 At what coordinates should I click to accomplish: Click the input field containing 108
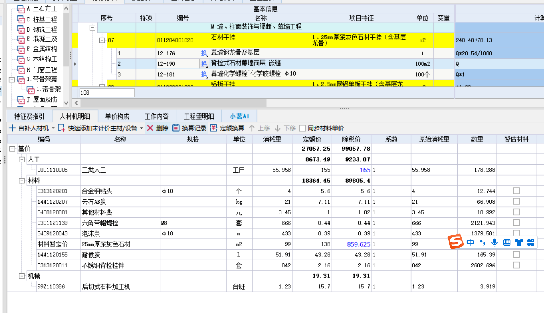tap(107, 93)
